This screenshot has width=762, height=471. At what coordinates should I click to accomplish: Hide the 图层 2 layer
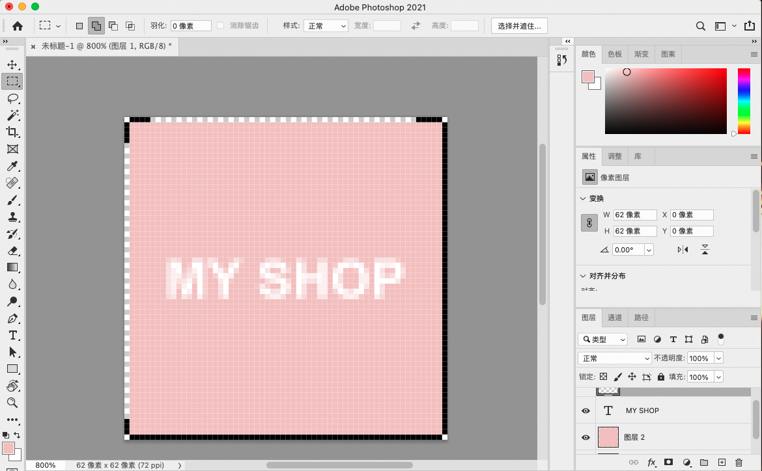(586, 437)
